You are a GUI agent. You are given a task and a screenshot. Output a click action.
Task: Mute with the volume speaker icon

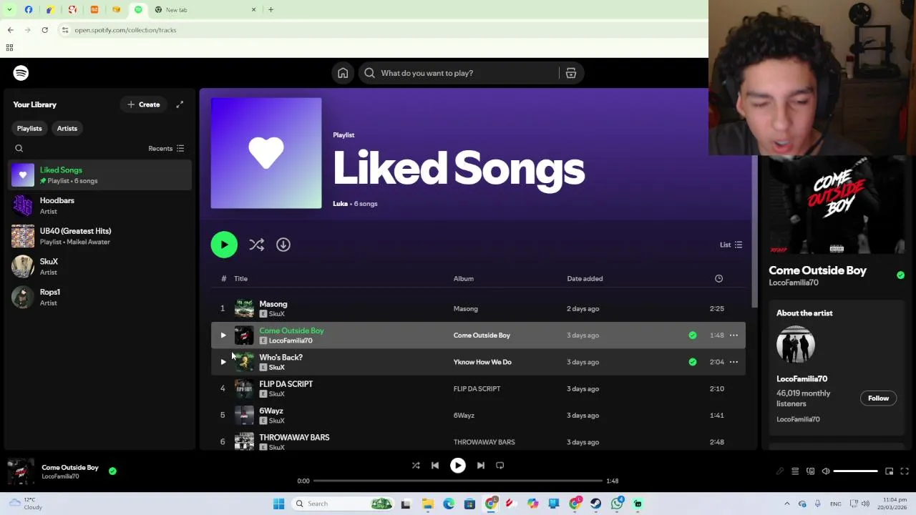click(x=826, y=471)
